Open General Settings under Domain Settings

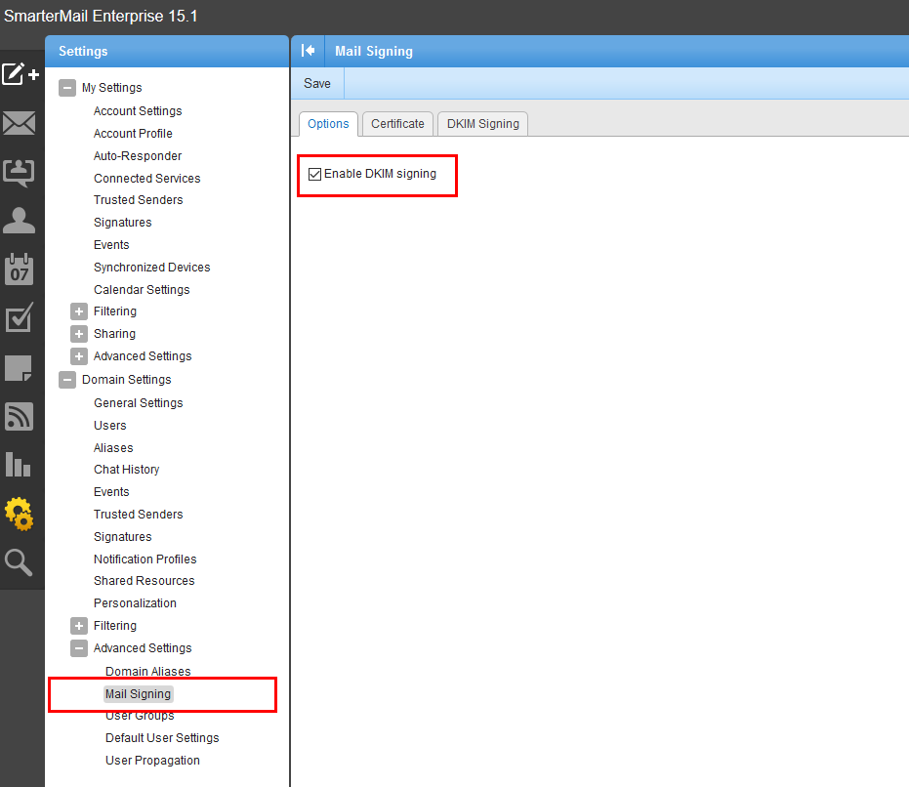coord(138,402)
